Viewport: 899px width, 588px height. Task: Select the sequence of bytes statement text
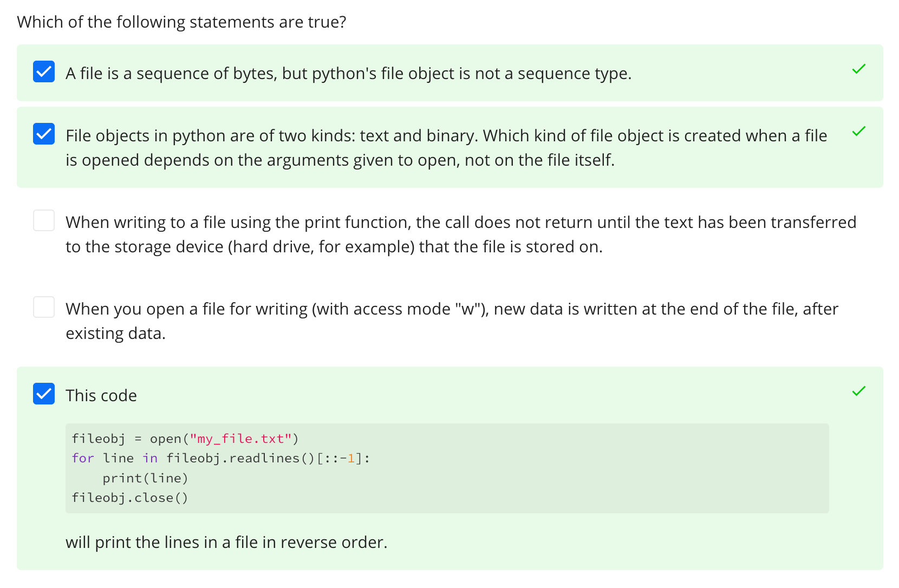click(x=349, y=74)
